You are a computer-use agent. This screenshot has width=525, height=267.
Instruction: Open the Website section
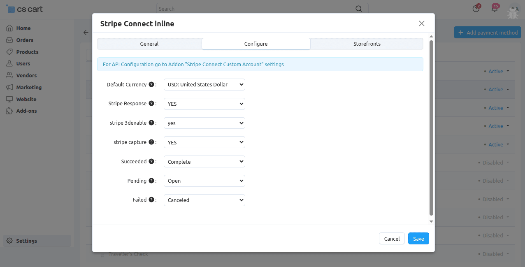pyautogui.click(x=27, y=99)
